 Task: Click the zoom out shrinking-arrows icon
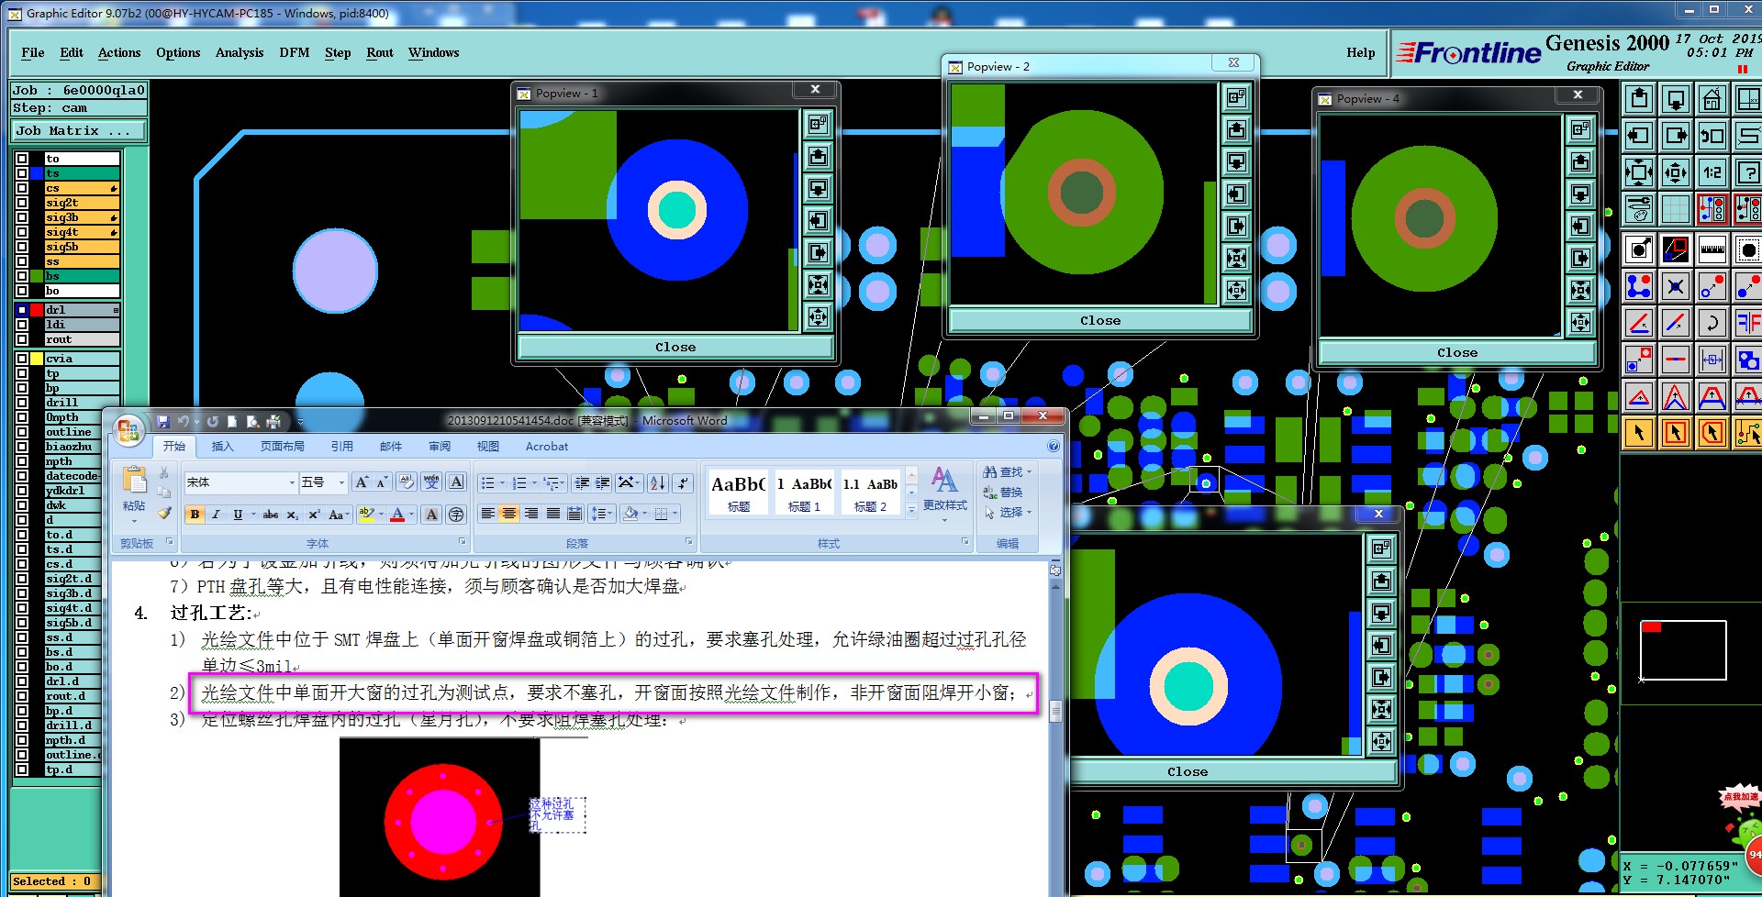1676,172
